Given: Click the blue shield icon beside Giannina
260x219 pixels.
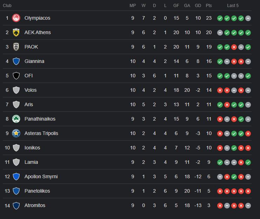Looking at the screenshot, I should (x=16, y=61).
